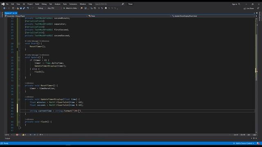Click the CRLF line ending indicator
The height and width of the screenshot is (147, 262).
(255, 135)
